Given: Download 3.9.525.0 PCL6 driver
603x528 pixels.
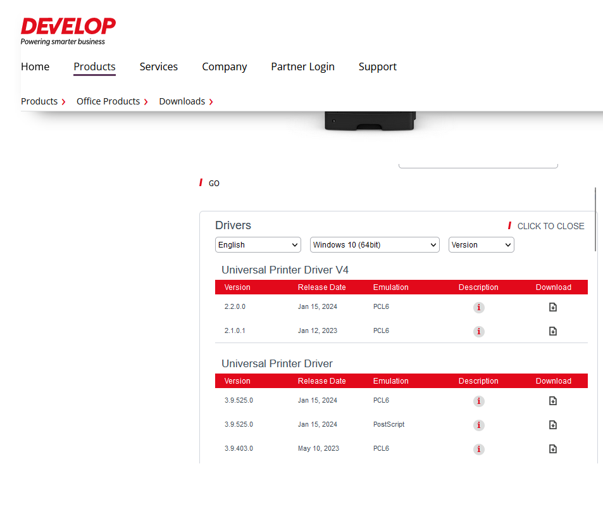Looking at the screenshot, I should (552, 401).
